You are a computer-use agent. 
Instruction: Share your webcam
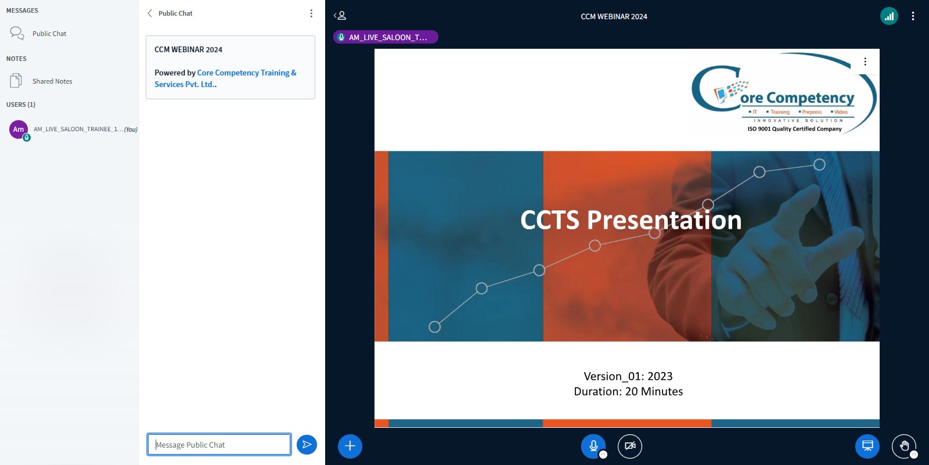tap(630, 446)
